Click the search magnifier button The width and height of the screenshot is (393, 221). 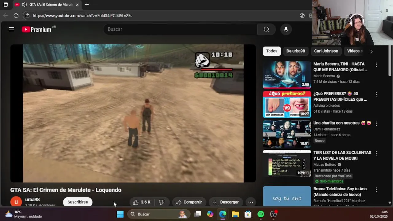click(x=267, y=29)
